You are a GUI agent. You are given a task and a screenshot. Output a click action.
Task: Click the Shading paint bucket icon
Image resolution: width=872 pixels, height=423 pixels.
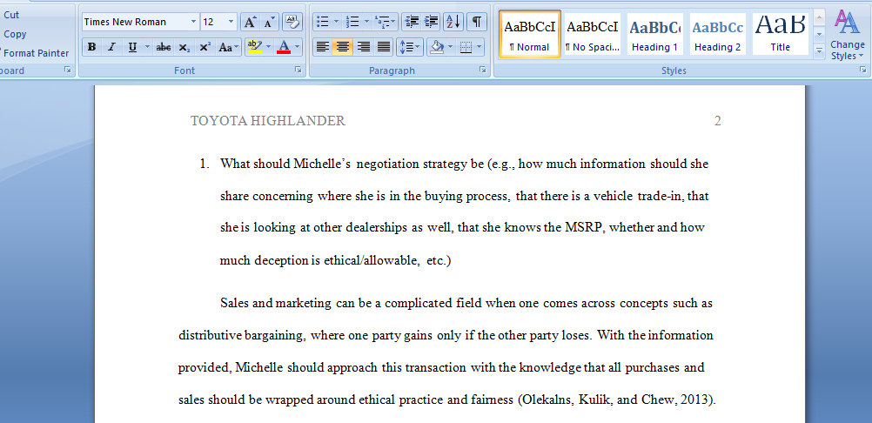coord(437,47)
